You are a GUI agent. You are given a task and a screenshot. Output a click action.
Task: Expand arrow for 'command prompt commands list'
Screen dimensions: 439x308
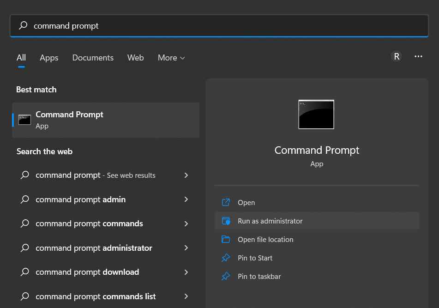186,296
